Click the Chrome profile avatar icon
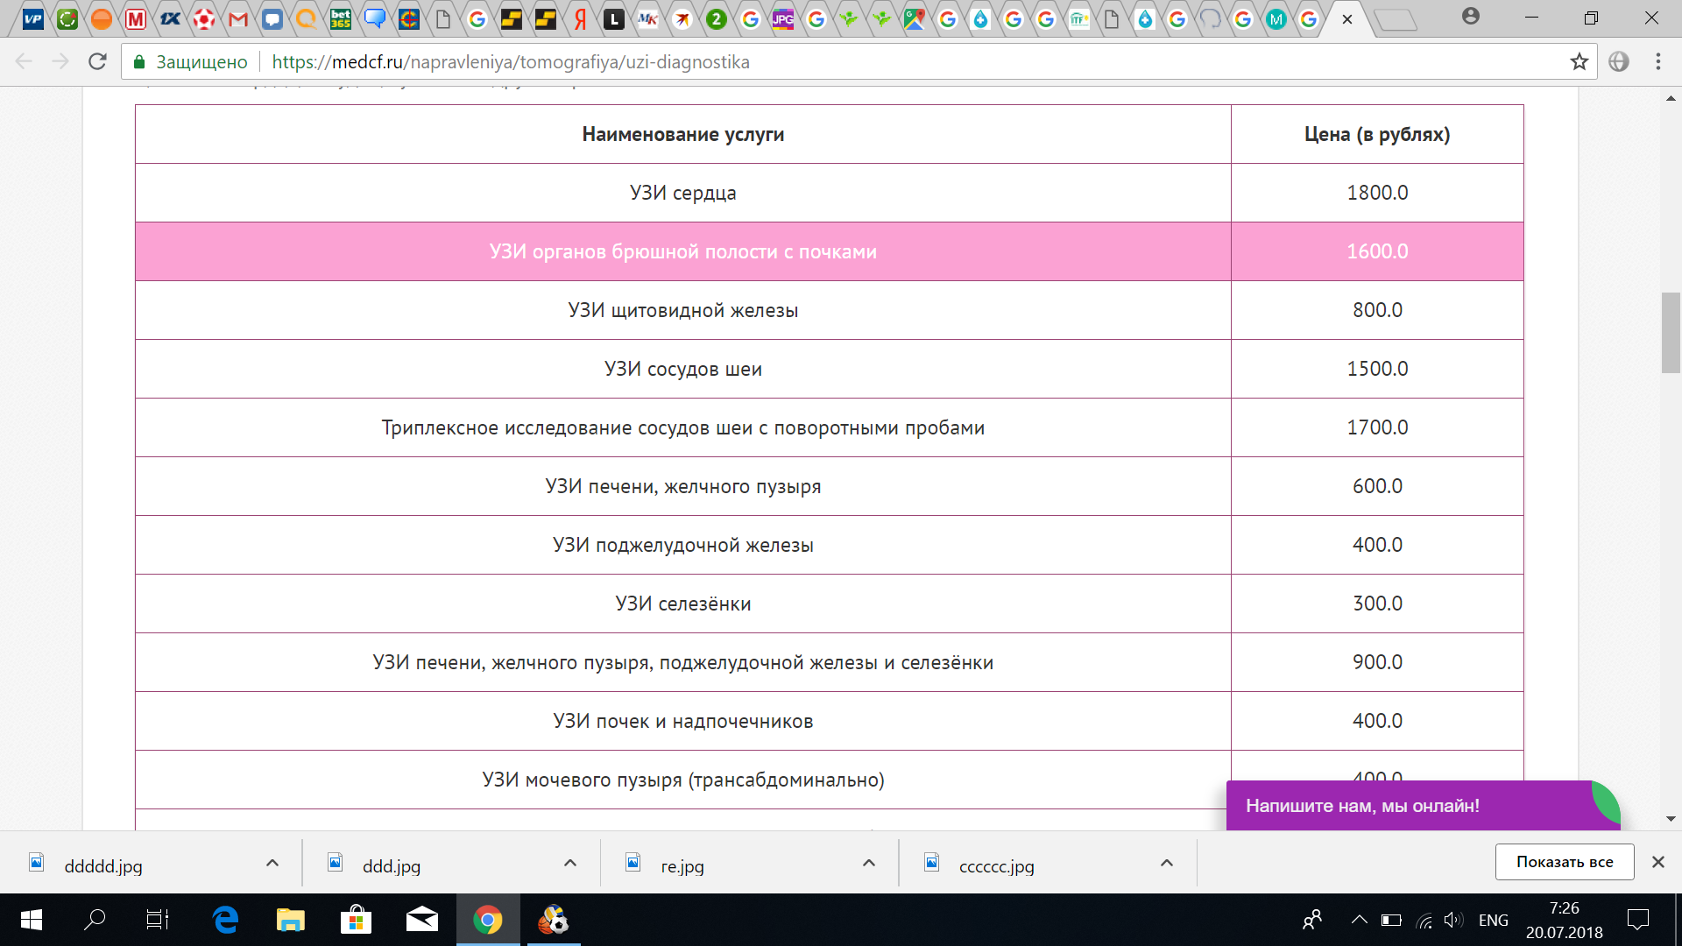The height and width of the screenshot is (946, 1682). pyautogui.click(x=1471, y=16)
